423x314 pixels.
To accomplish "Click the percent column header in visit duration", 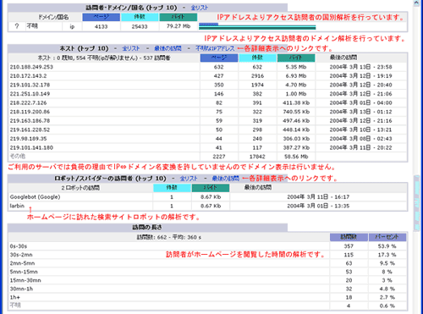I will coord(387,237).
